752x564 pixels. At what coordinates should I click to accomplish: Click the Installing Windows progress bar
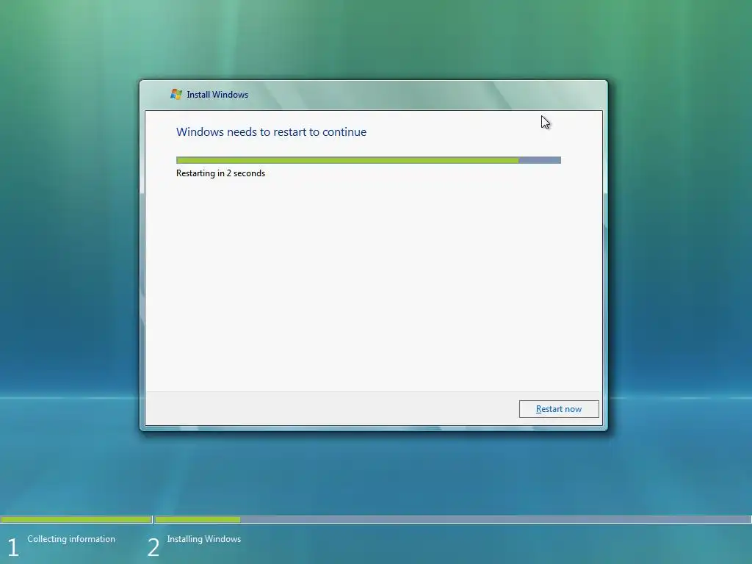[452, 519]
